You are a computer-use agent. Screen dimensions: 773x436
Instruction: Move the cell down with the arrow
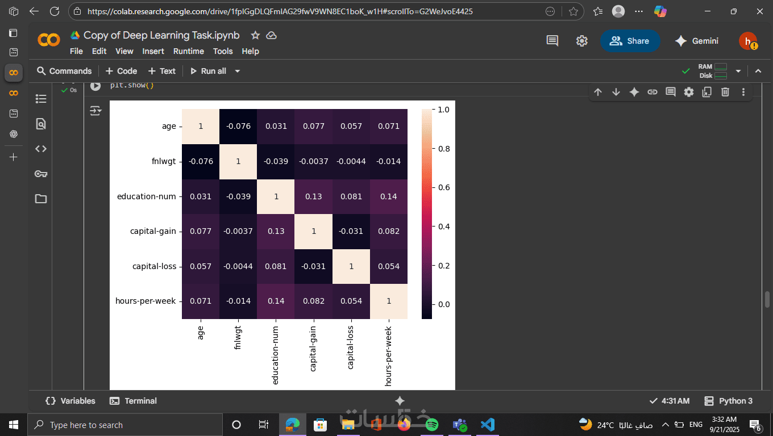coord(616,92)
